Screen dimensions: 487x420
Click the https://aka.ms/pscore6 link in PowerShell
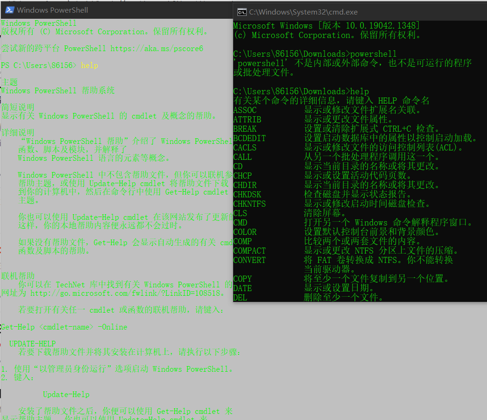point(157,48)
